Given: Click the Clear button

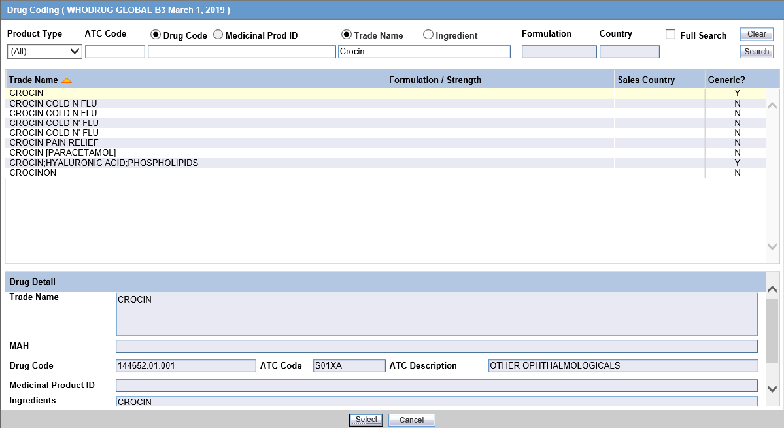Looking at the screenshot, I should coord(756,34).
